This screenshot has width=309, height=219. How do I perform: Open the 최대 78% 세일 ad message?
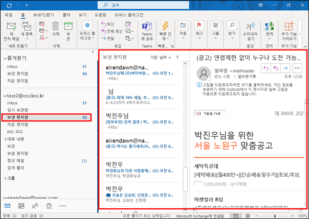140,96
